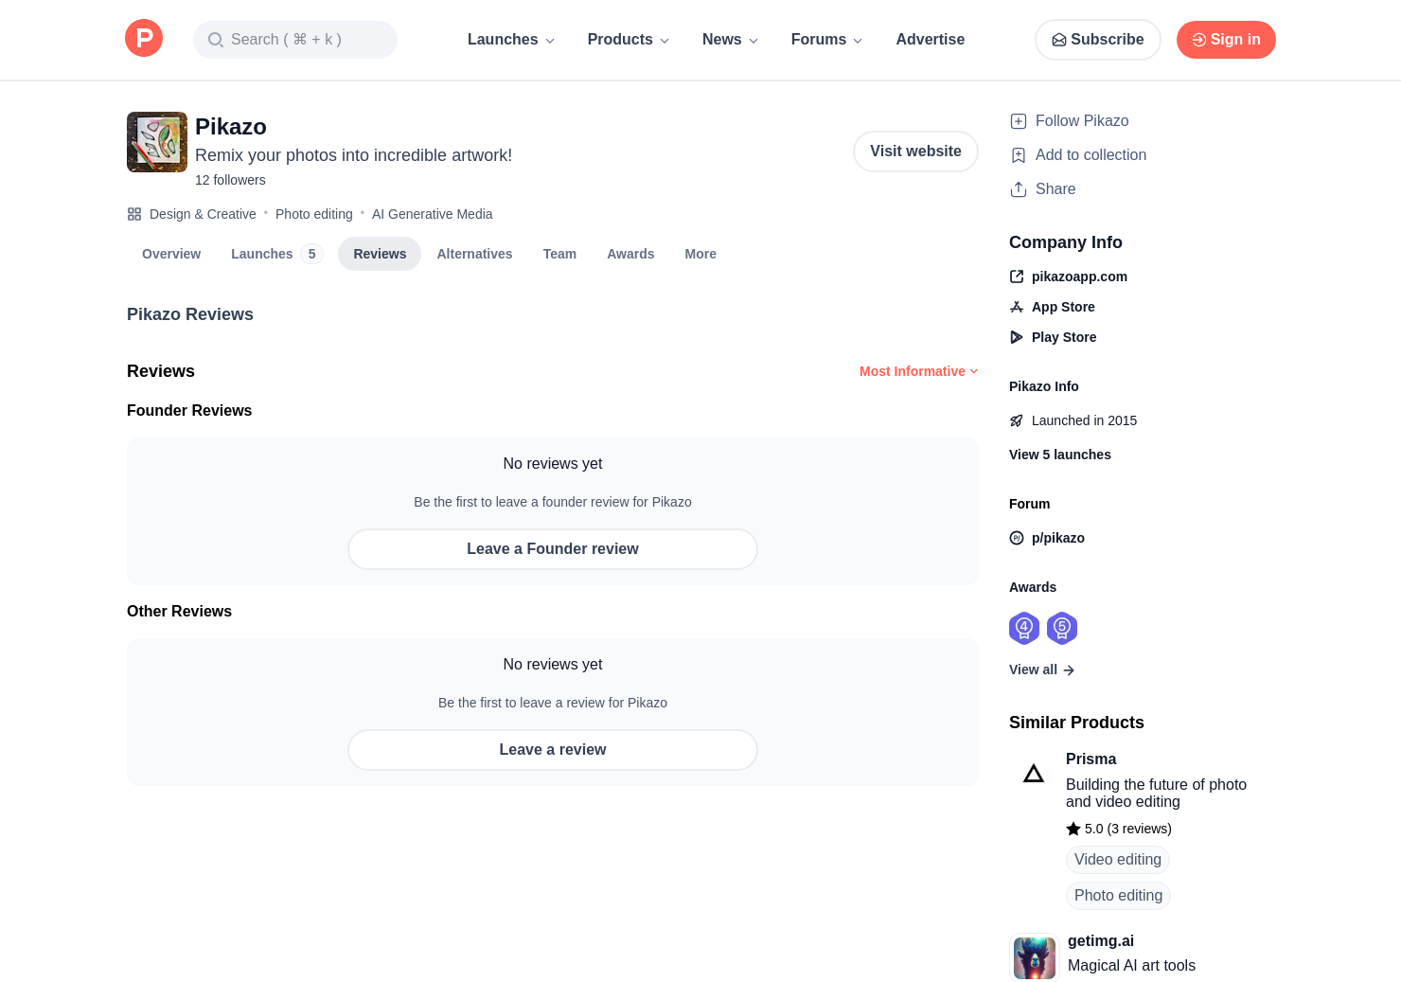Click the second purple award badge
This screenshot has height=982, width=1401.
point(1062,628)
